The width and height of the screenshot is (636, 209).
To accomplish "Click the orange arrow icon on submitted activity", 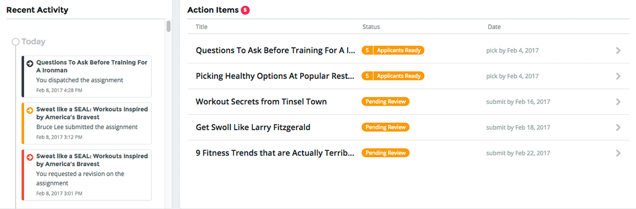I will [30, 110].
